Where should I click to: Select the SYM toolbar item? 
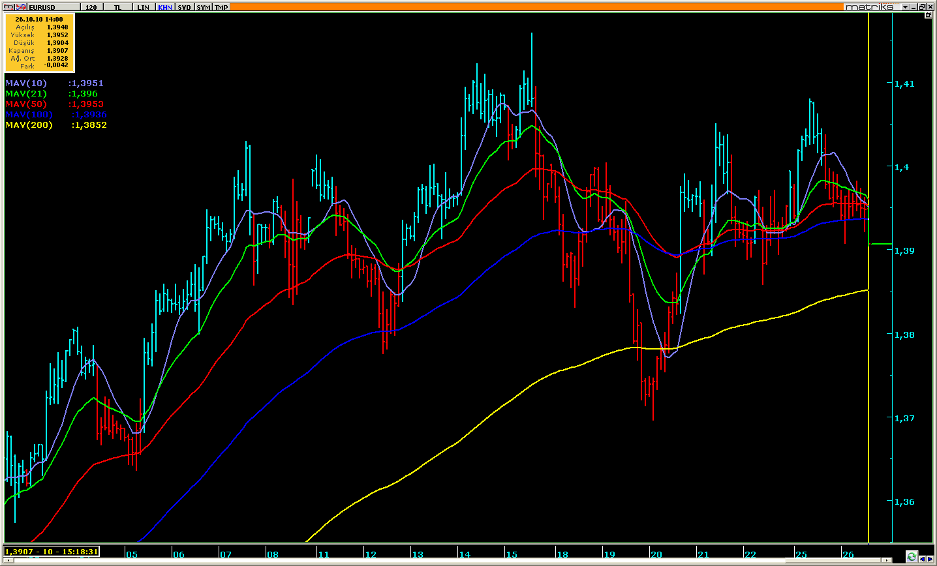click(204, 7)
